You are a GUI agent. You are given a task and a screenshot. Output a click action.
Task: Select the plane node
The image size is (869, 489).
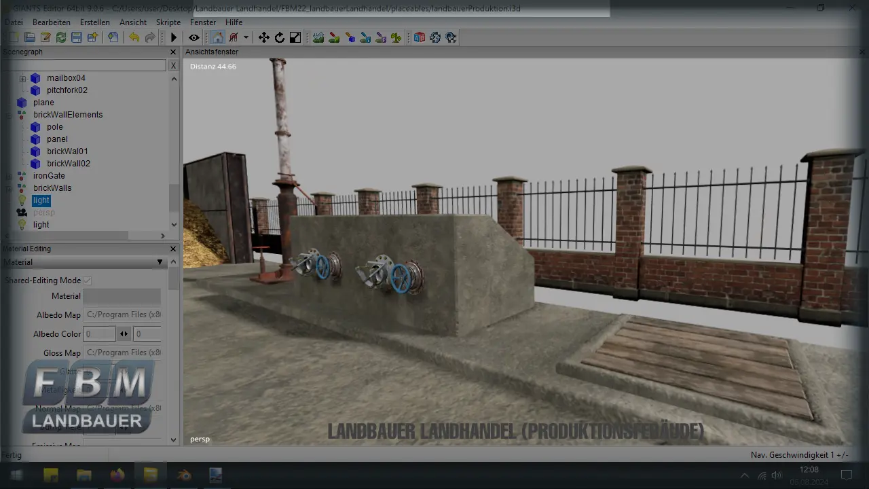click(43, 103)
